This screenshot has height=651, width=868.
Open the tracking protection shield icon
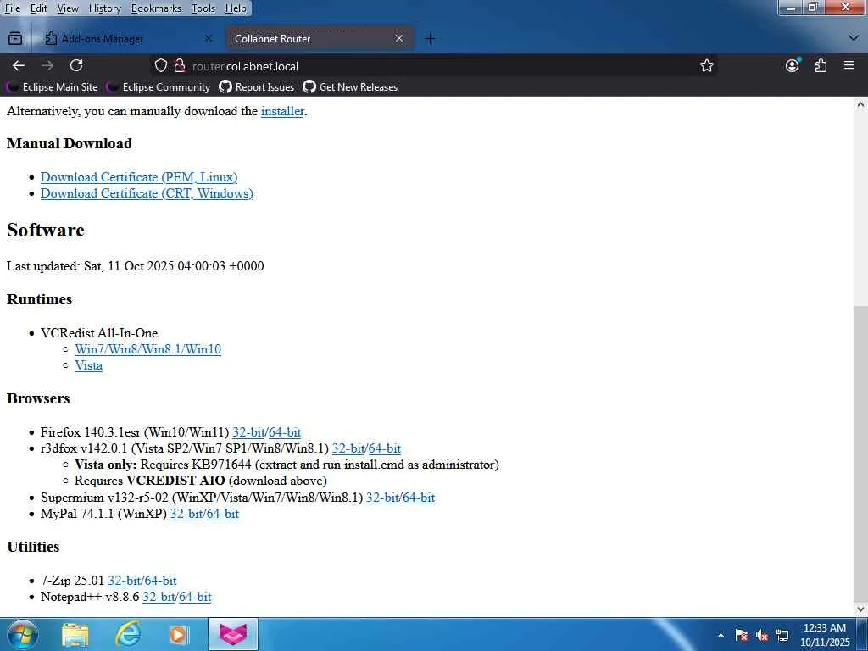(x=160, y=66)
